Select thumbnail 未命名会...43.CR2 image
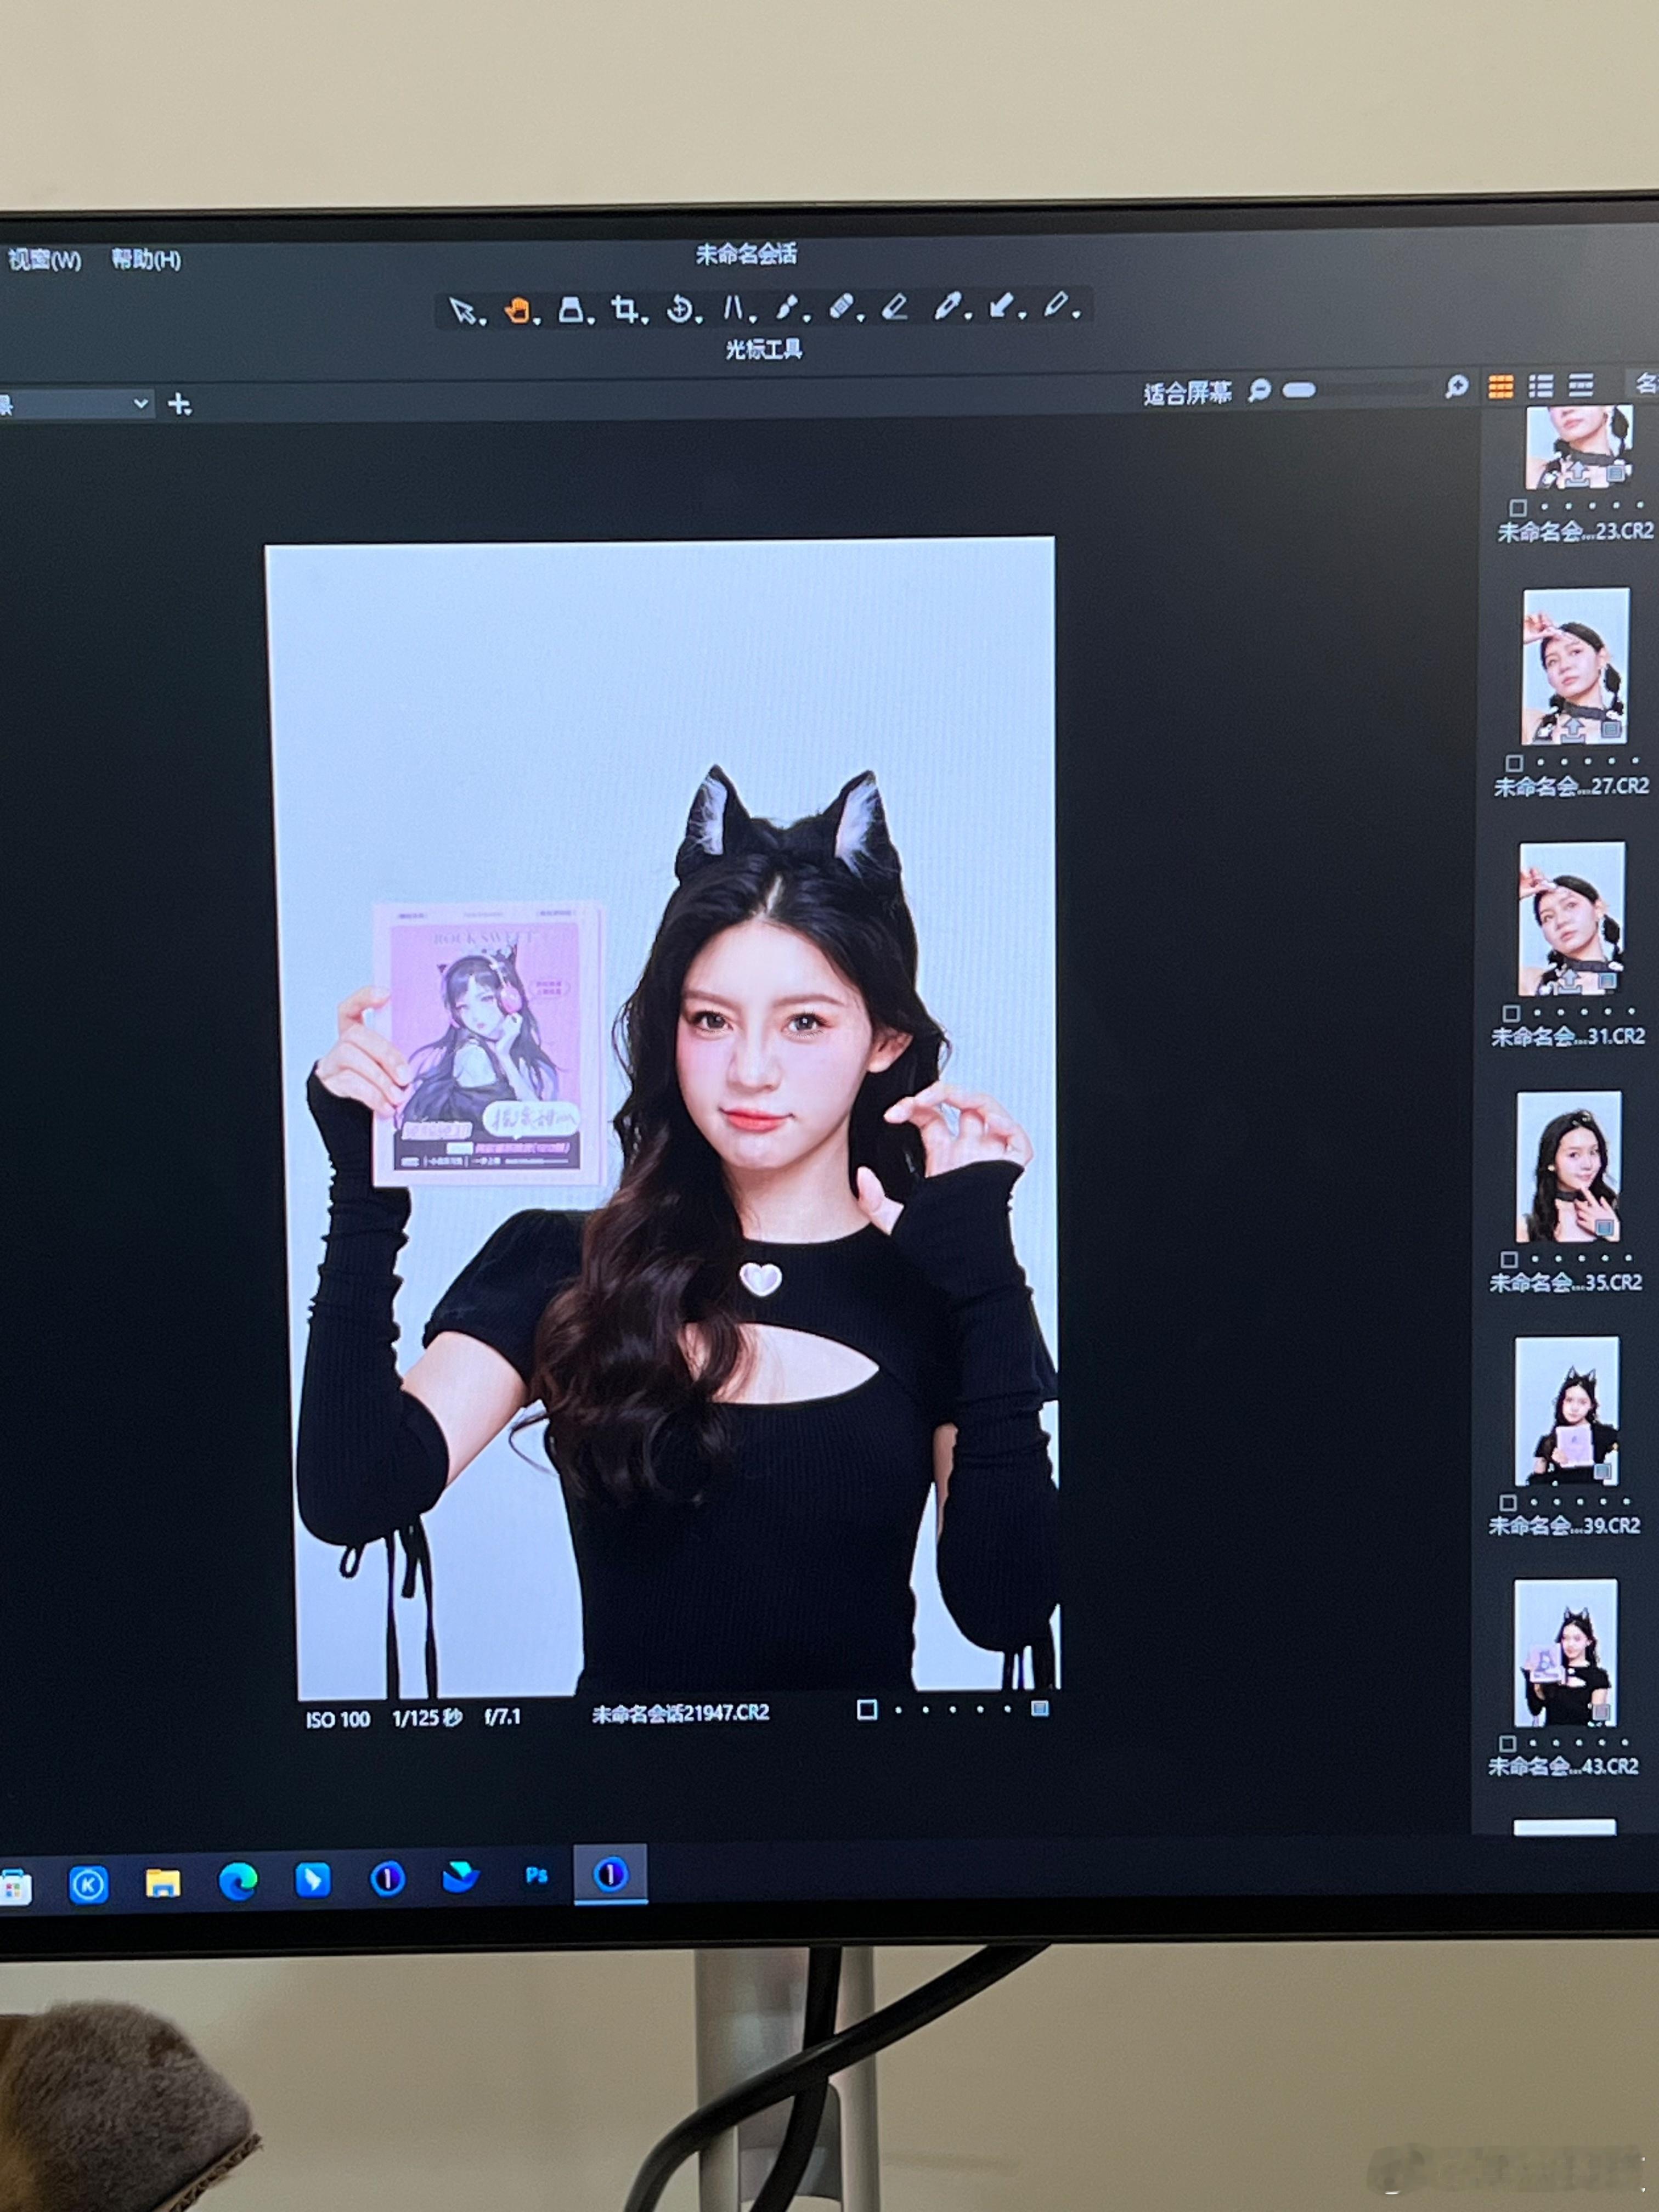1659x2212 pixels. 1566,1653
